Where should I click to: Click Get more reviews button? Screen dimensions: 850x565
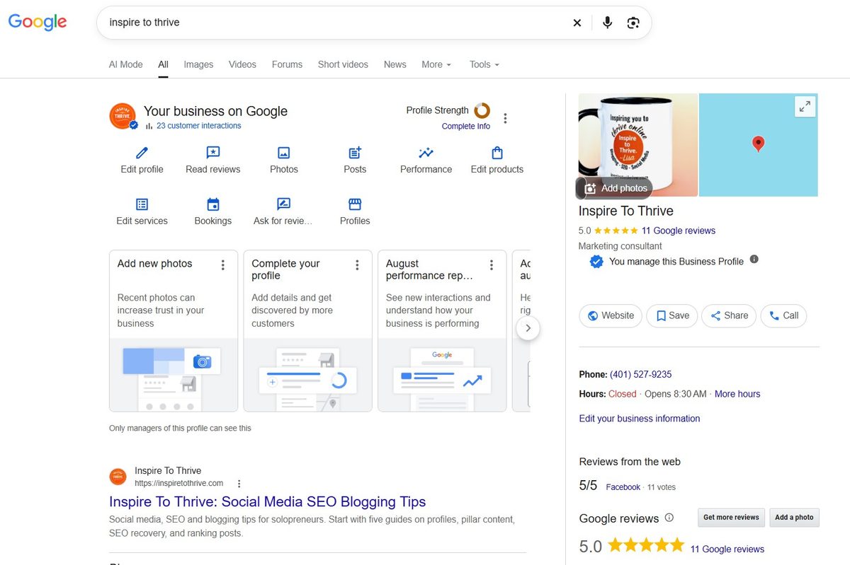click(x=731, y=518)
